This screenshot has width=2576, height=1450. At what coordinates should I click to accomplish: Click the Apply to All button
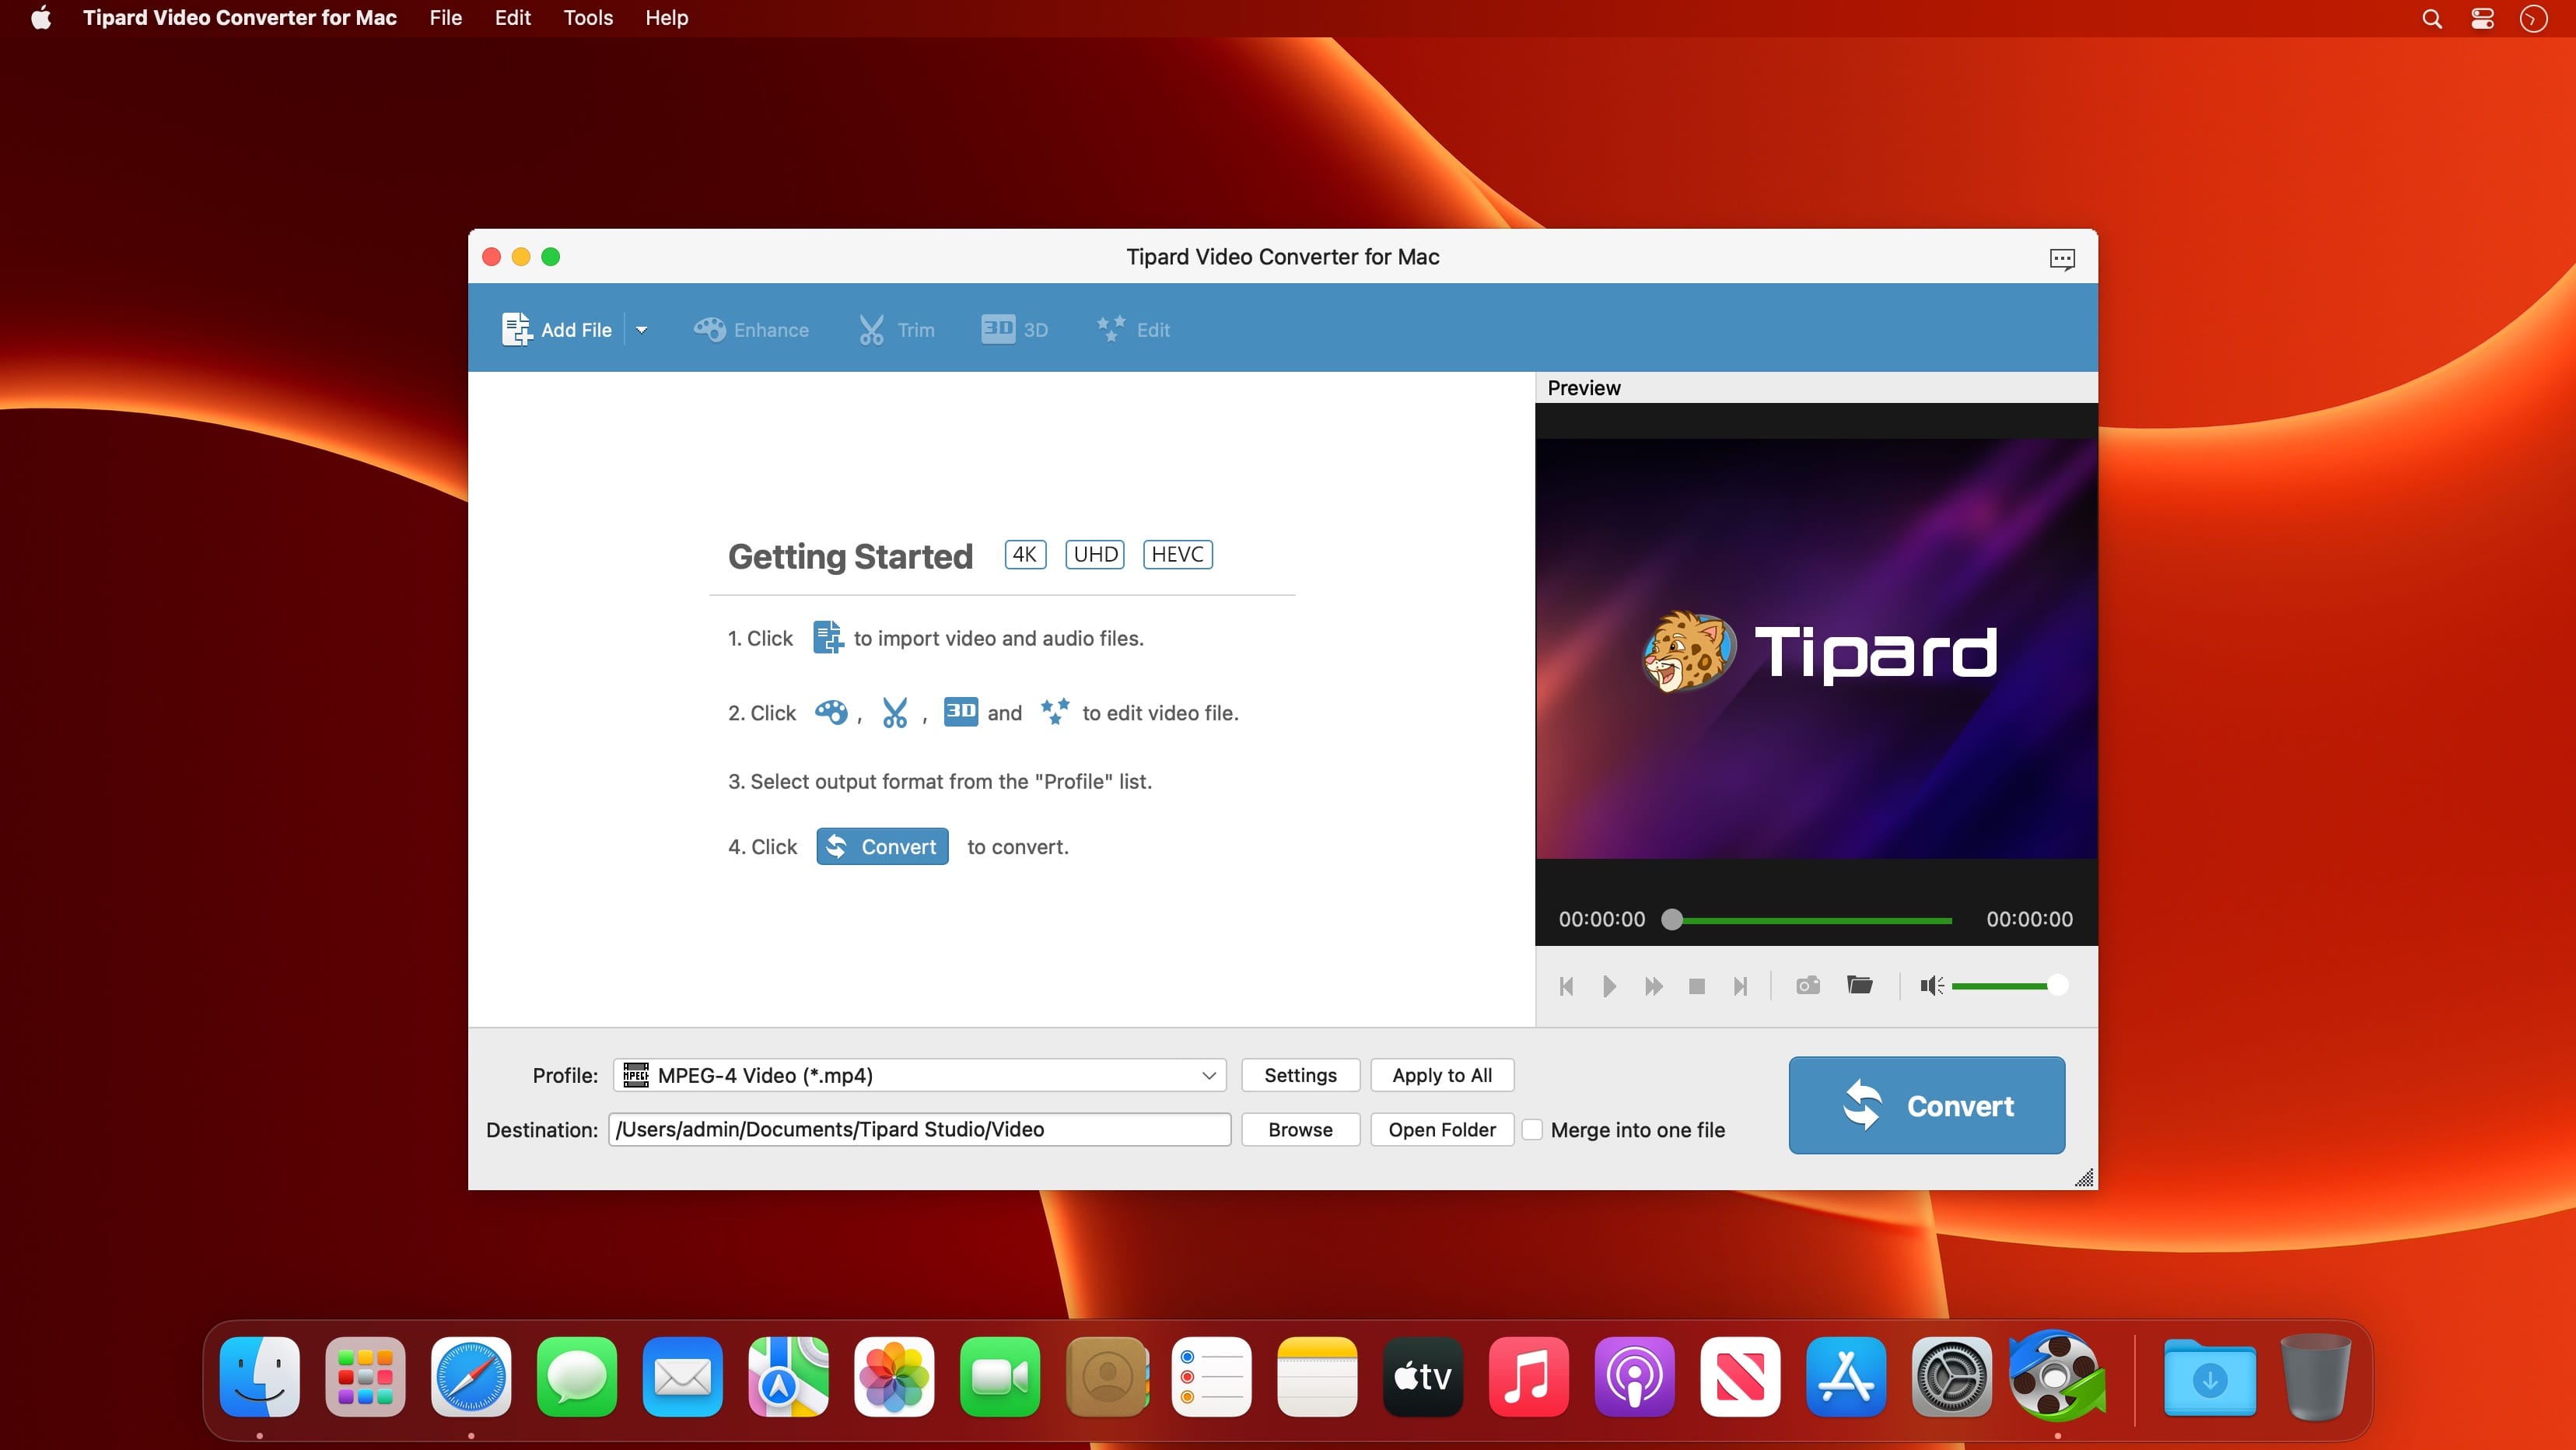[1442, 1075]
